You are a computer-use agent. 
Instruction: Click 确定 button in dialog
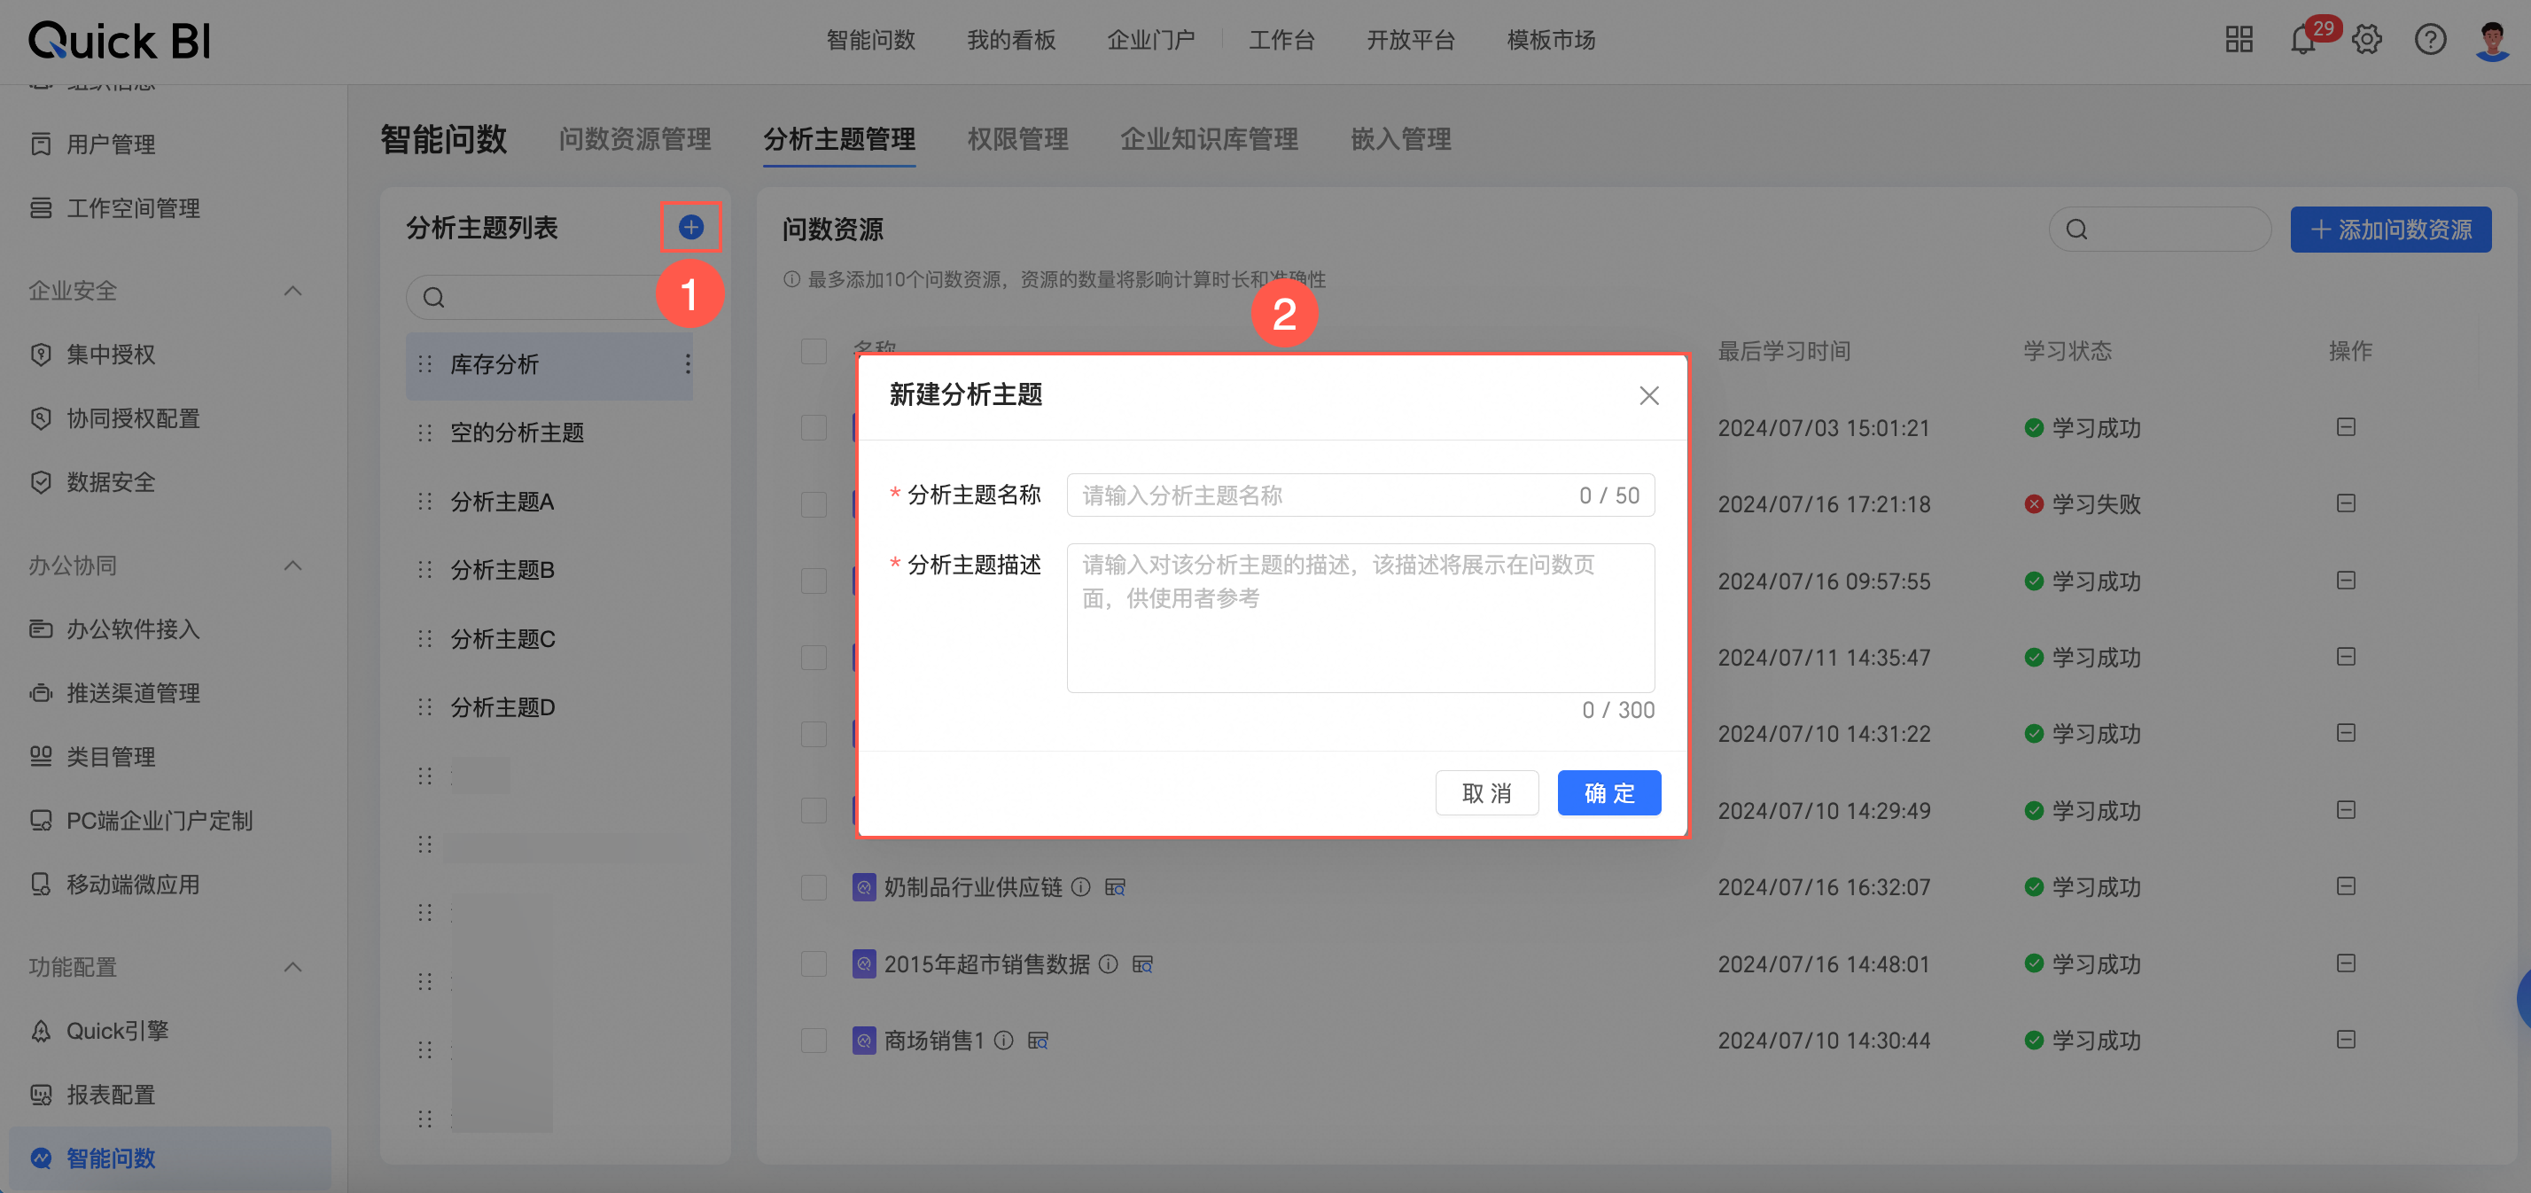[1609, 793]
